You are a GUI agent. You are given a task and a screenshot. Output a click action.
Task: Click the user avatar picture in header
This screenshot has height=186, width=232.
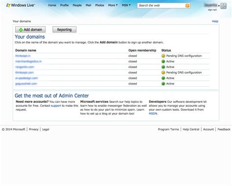coord(223,6)
